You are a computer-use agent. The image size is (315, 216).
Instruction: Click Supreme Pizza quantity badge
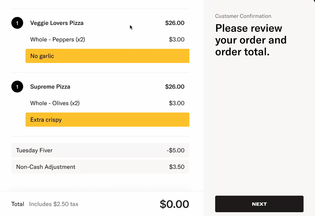click(17, 87)
